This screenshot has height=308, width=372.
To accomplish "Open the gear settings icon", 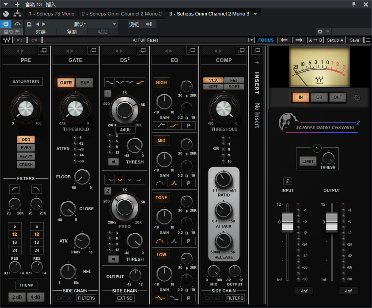I will 320,31.
